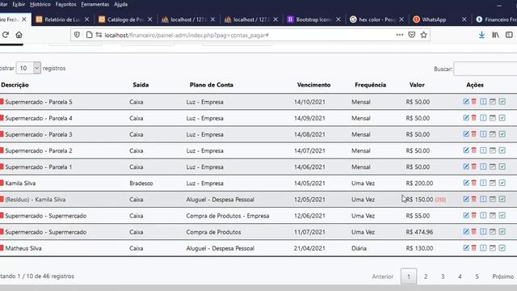This screenshot has width=517, height=291.
Task: Open info for Supermercado - Parcela 5
Action: (483, 102)
